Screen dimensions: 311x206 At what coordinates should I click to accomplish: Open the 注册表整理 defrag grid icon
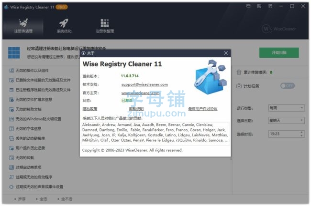click(104, 26)
